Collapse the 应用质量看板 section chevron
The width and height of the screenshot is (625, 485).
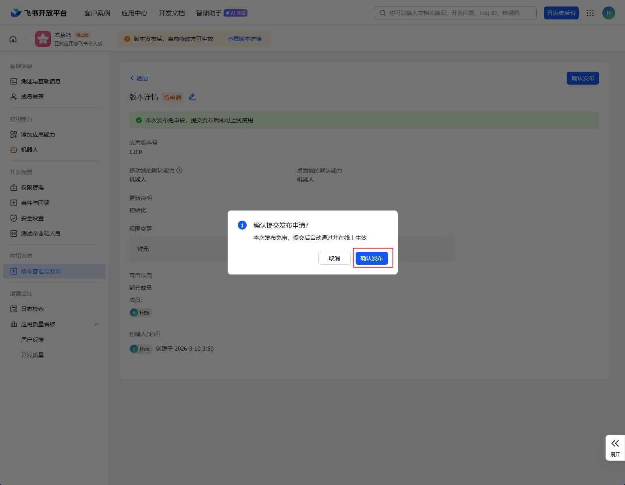(x=97, y=324)
